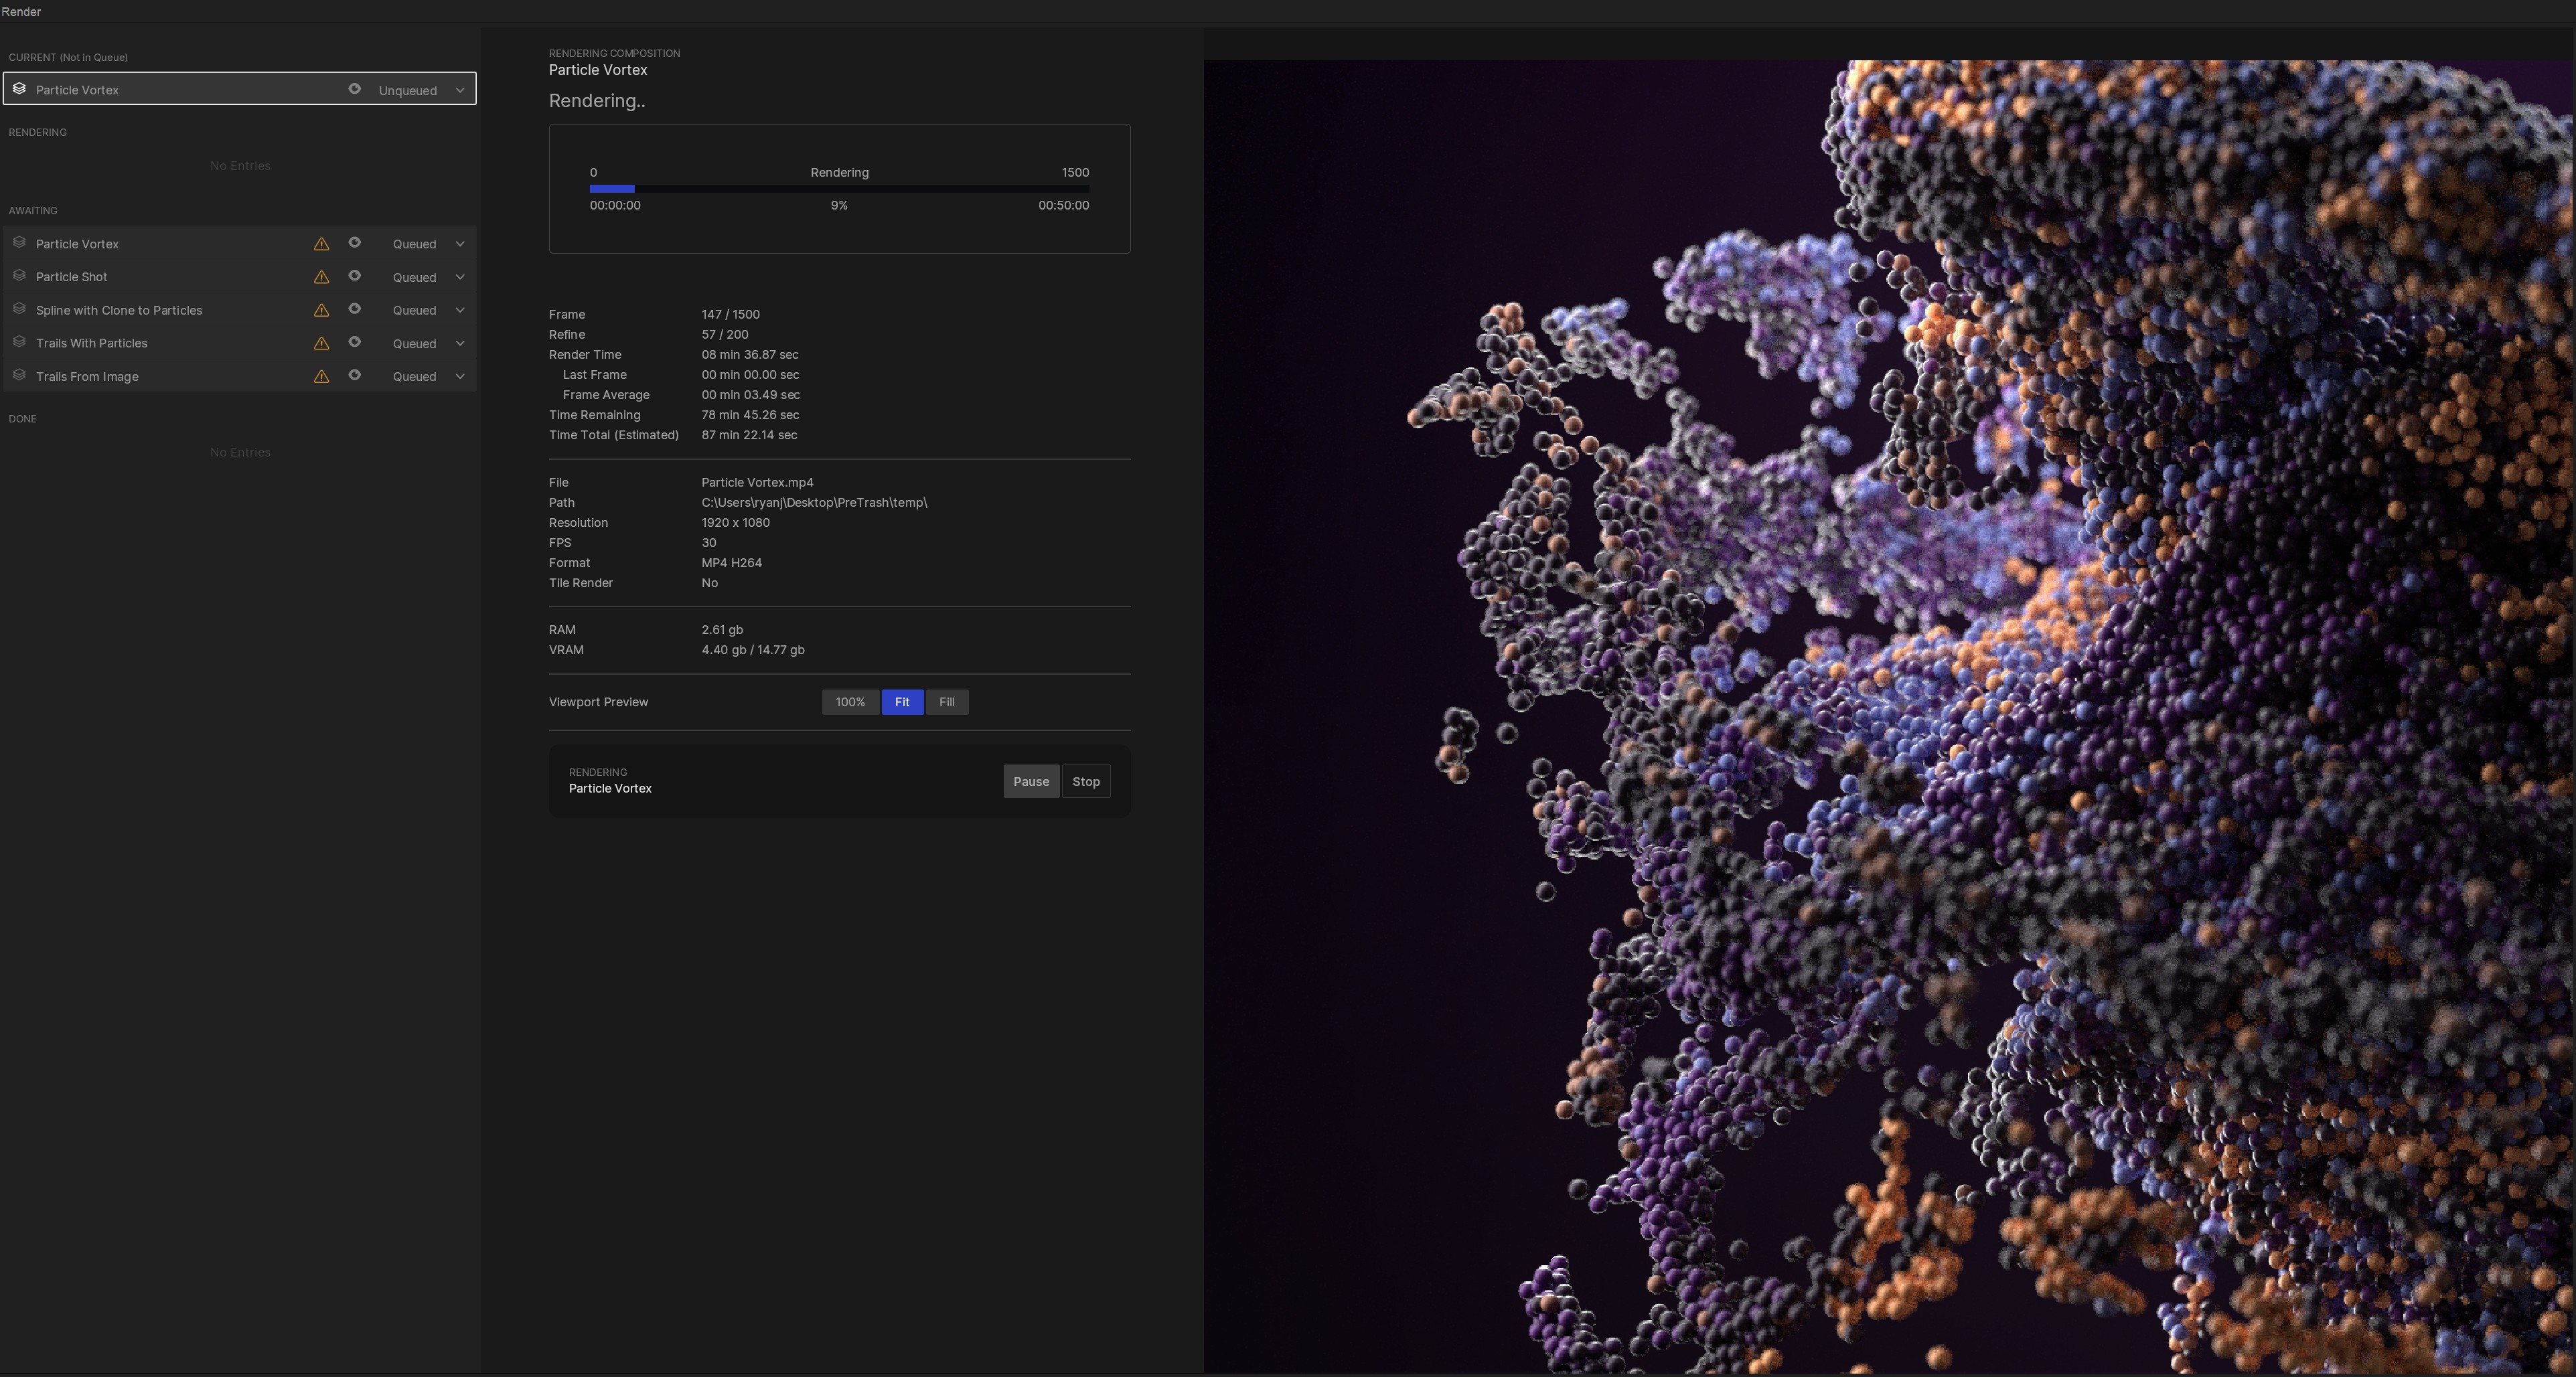Image resolution: width=2576 pixels, height=1377 pixels.
Task: Expand the current Particle Vortex entry
Action: click(x=459, y=90)
